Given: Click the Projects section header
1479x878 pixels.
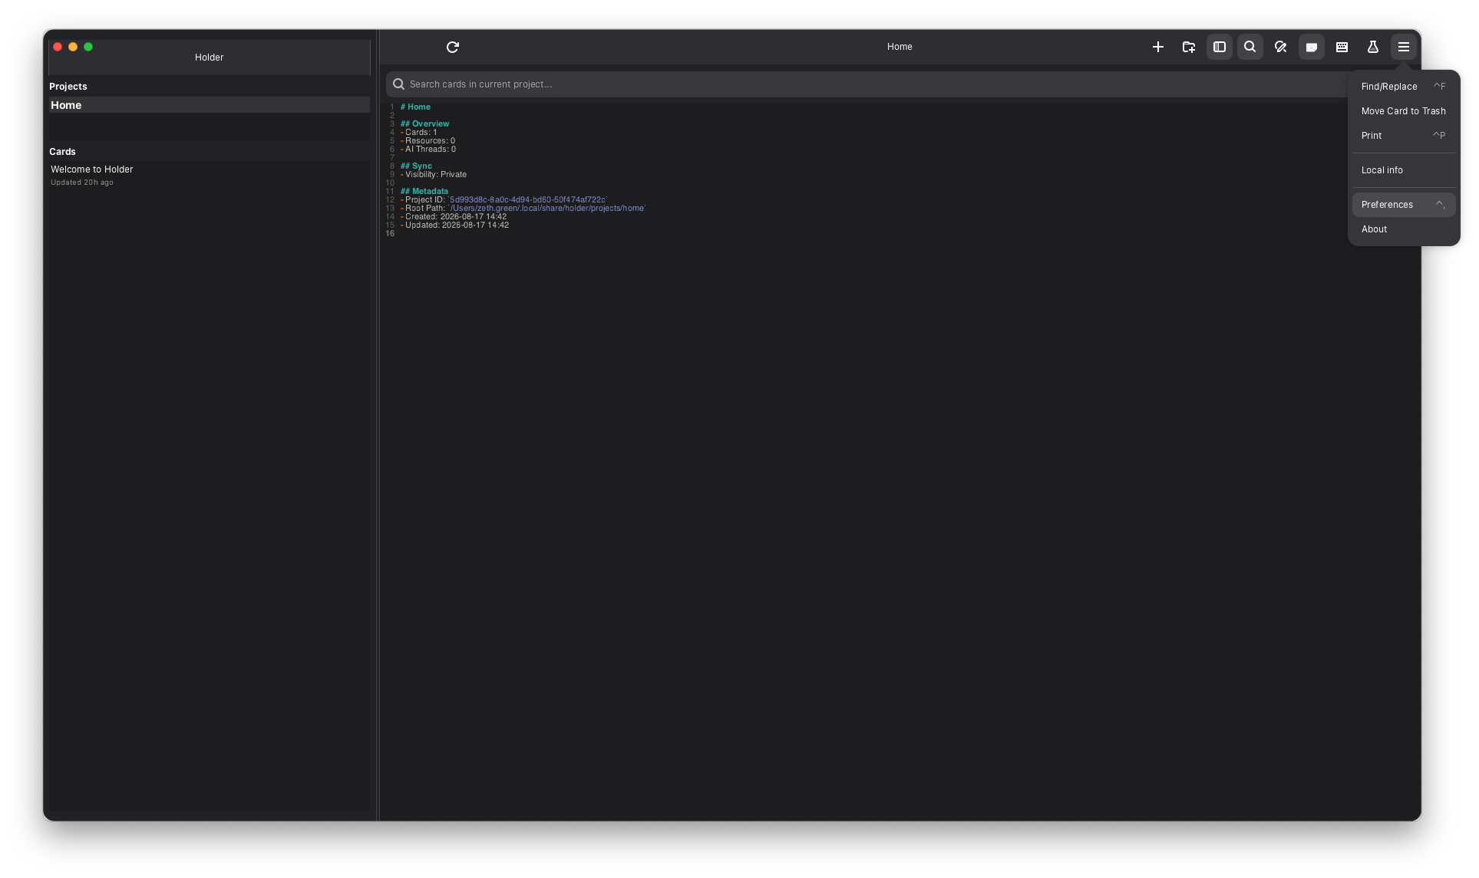Looking at the screenshot, I should pos(68,87).
